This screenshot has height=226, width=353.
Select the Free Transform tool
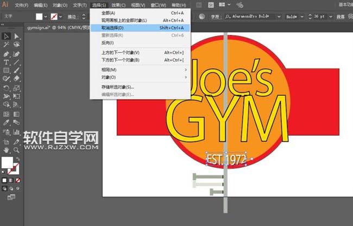[x=16, y=96]
